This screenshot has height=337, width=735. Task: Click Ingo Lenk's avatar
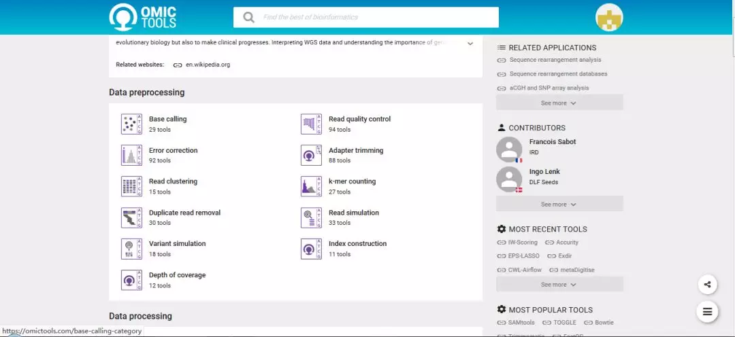(509, 179)
